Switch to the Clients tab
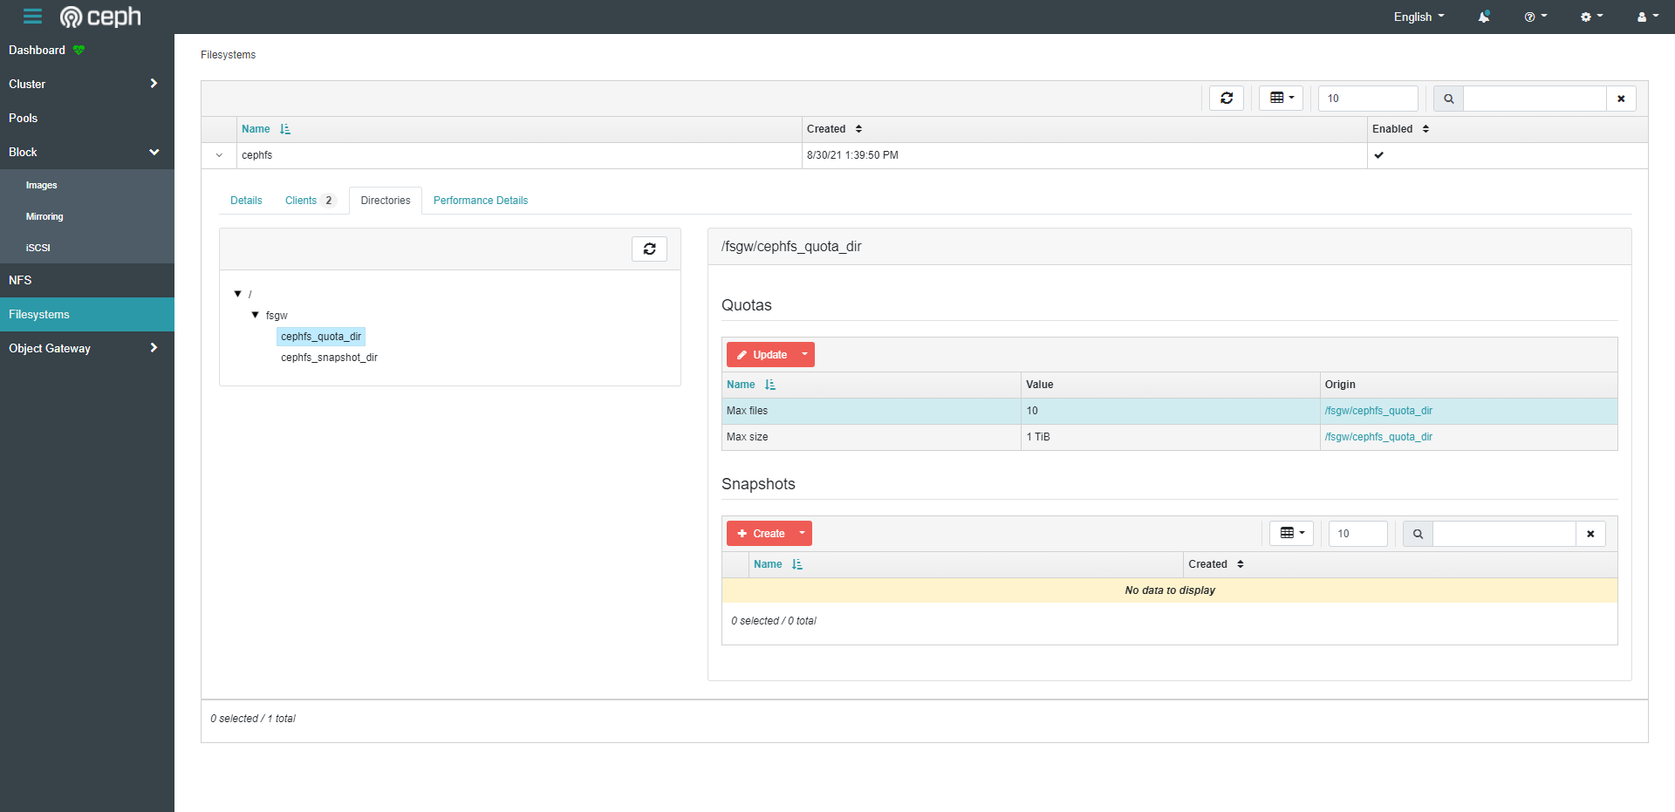This screenshot has width=1675, height=812. [301, 200]
